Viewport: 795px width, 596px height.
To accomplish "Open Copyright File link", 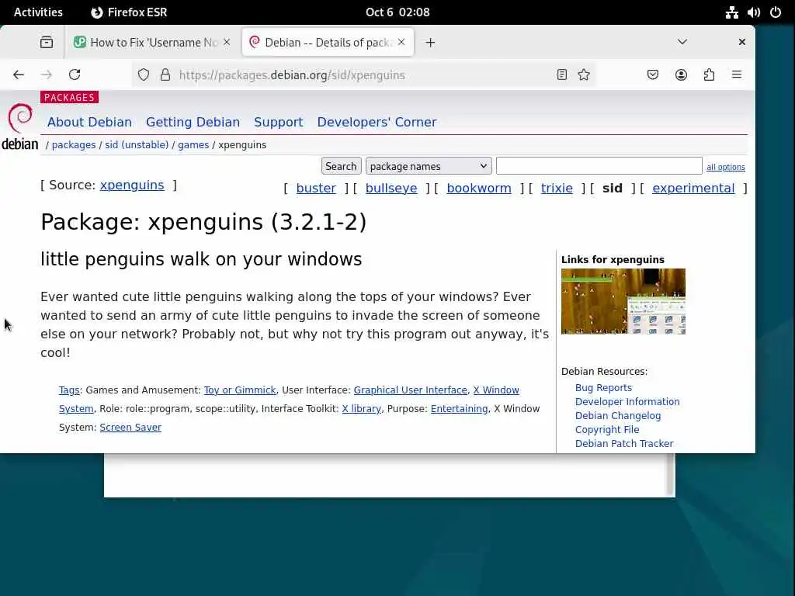I will (x=607, y=430).
